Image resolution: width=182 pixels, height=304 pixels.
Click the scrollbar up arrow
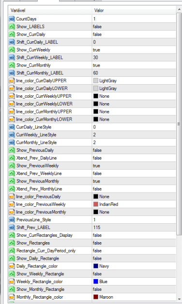pyautogui.click(x=179, y=9)
